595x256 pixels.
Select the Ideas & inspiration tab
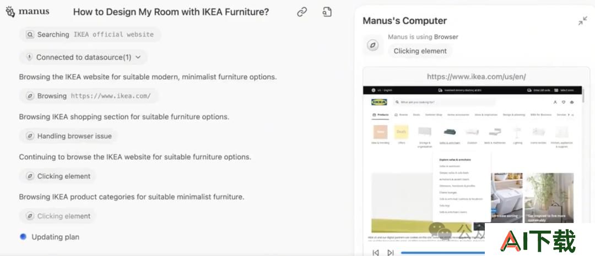tap(486, 115)
